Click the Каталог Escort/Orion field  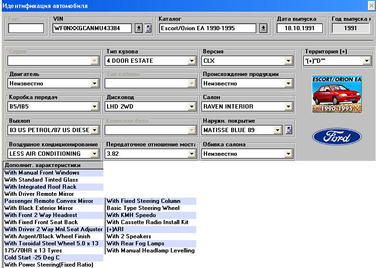208,28
